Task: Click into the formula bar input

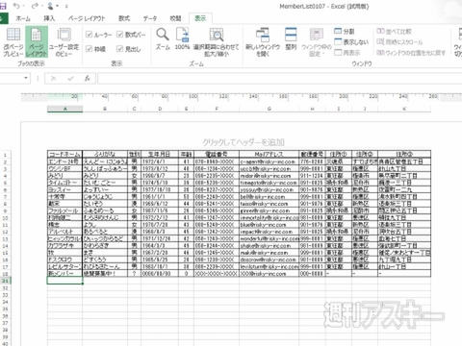Action: [x=280, y=79]
